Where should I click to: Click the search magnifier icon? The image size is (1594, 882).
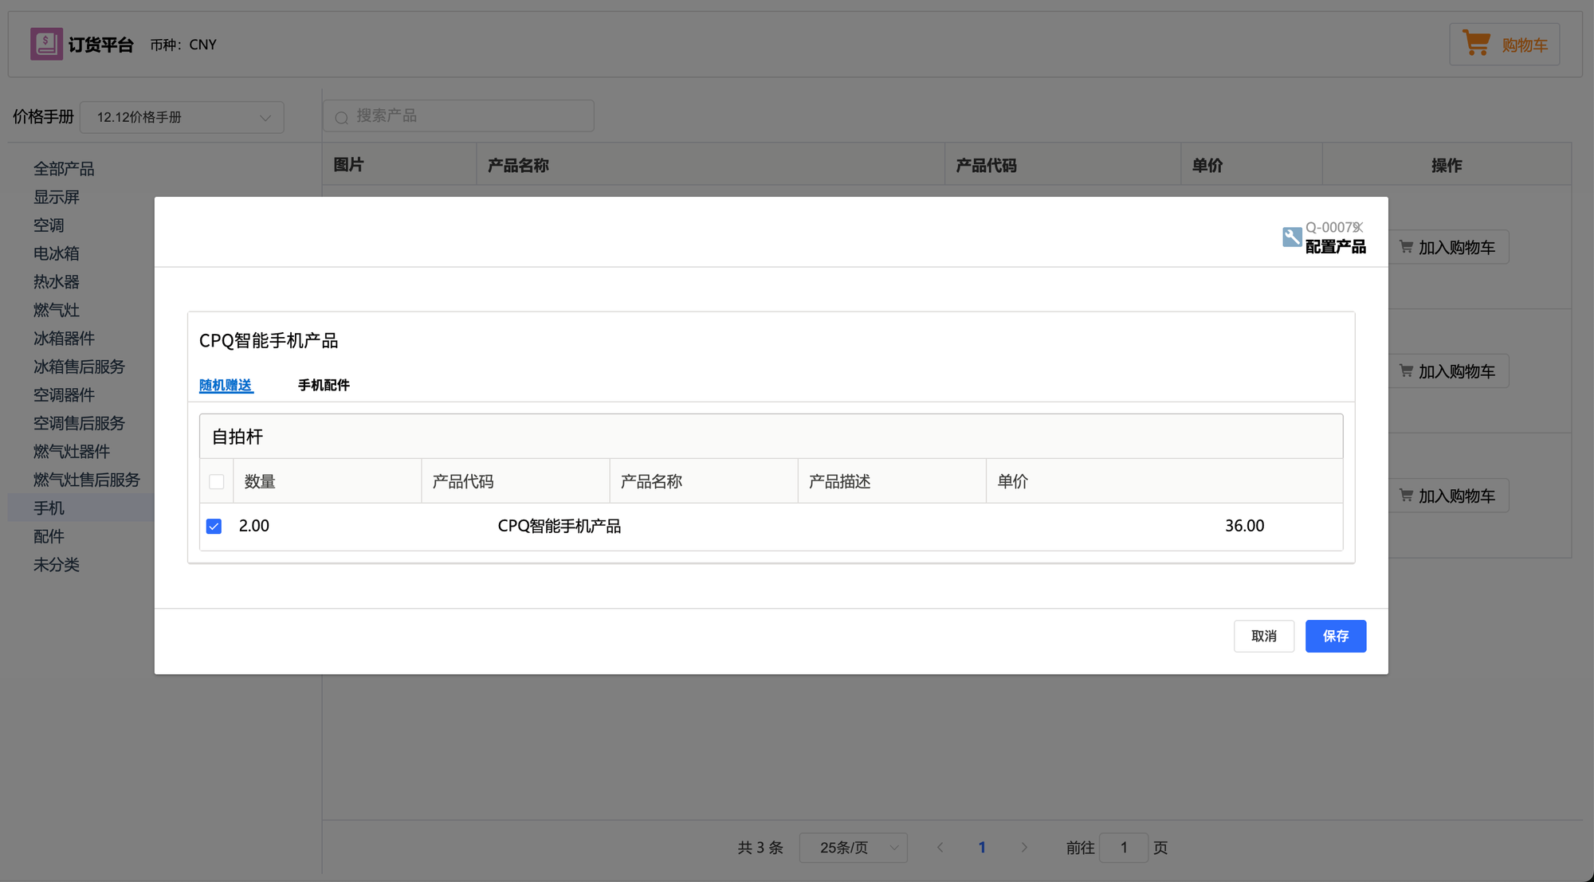[x=342, y=118]
